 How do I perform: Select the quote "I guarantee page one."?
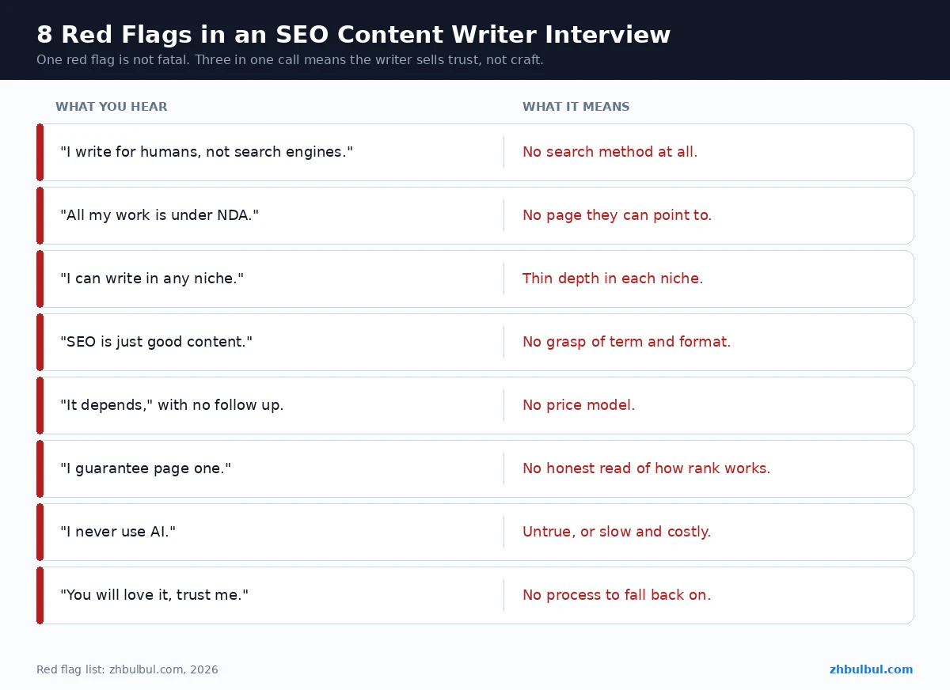(146, 468)
